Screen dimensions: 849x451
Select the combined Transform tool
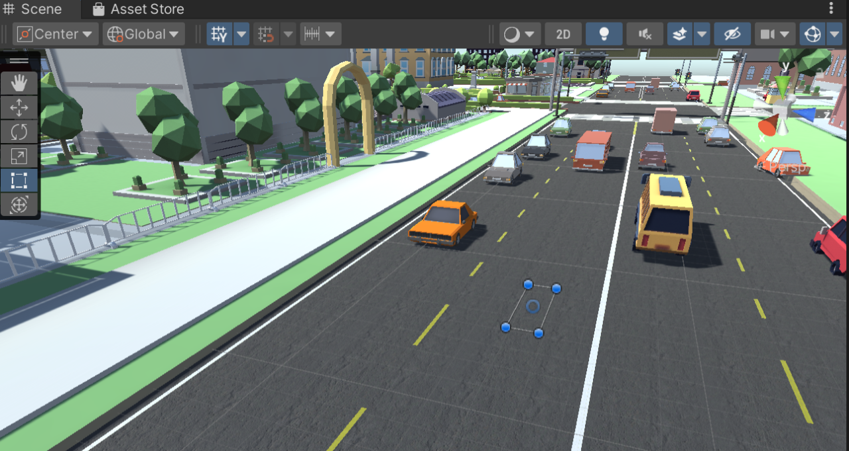tap(19, 205)
